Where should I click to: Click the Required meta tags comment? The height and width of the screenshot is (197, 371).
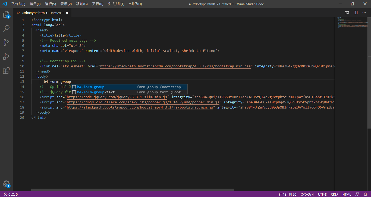pos(68,41)
